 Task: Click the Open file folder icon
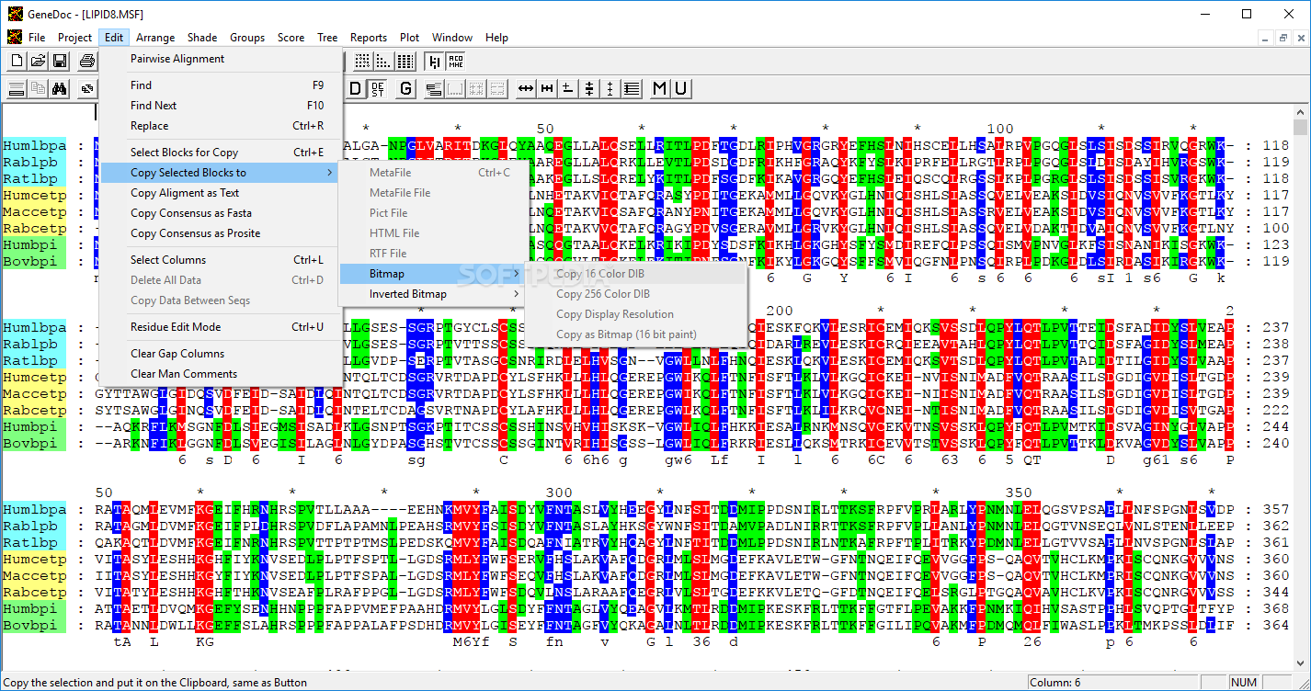(x=38, y=62)
